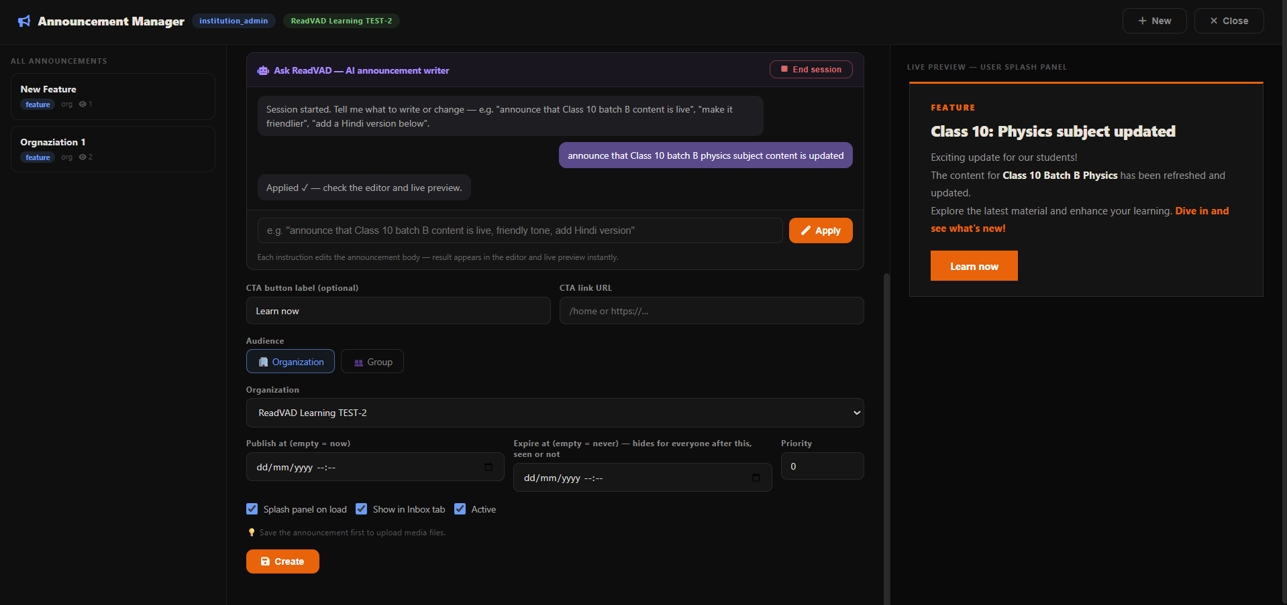Click the Expire at date field
This screenshot has width=1287, height=605.
click(642, 478)
